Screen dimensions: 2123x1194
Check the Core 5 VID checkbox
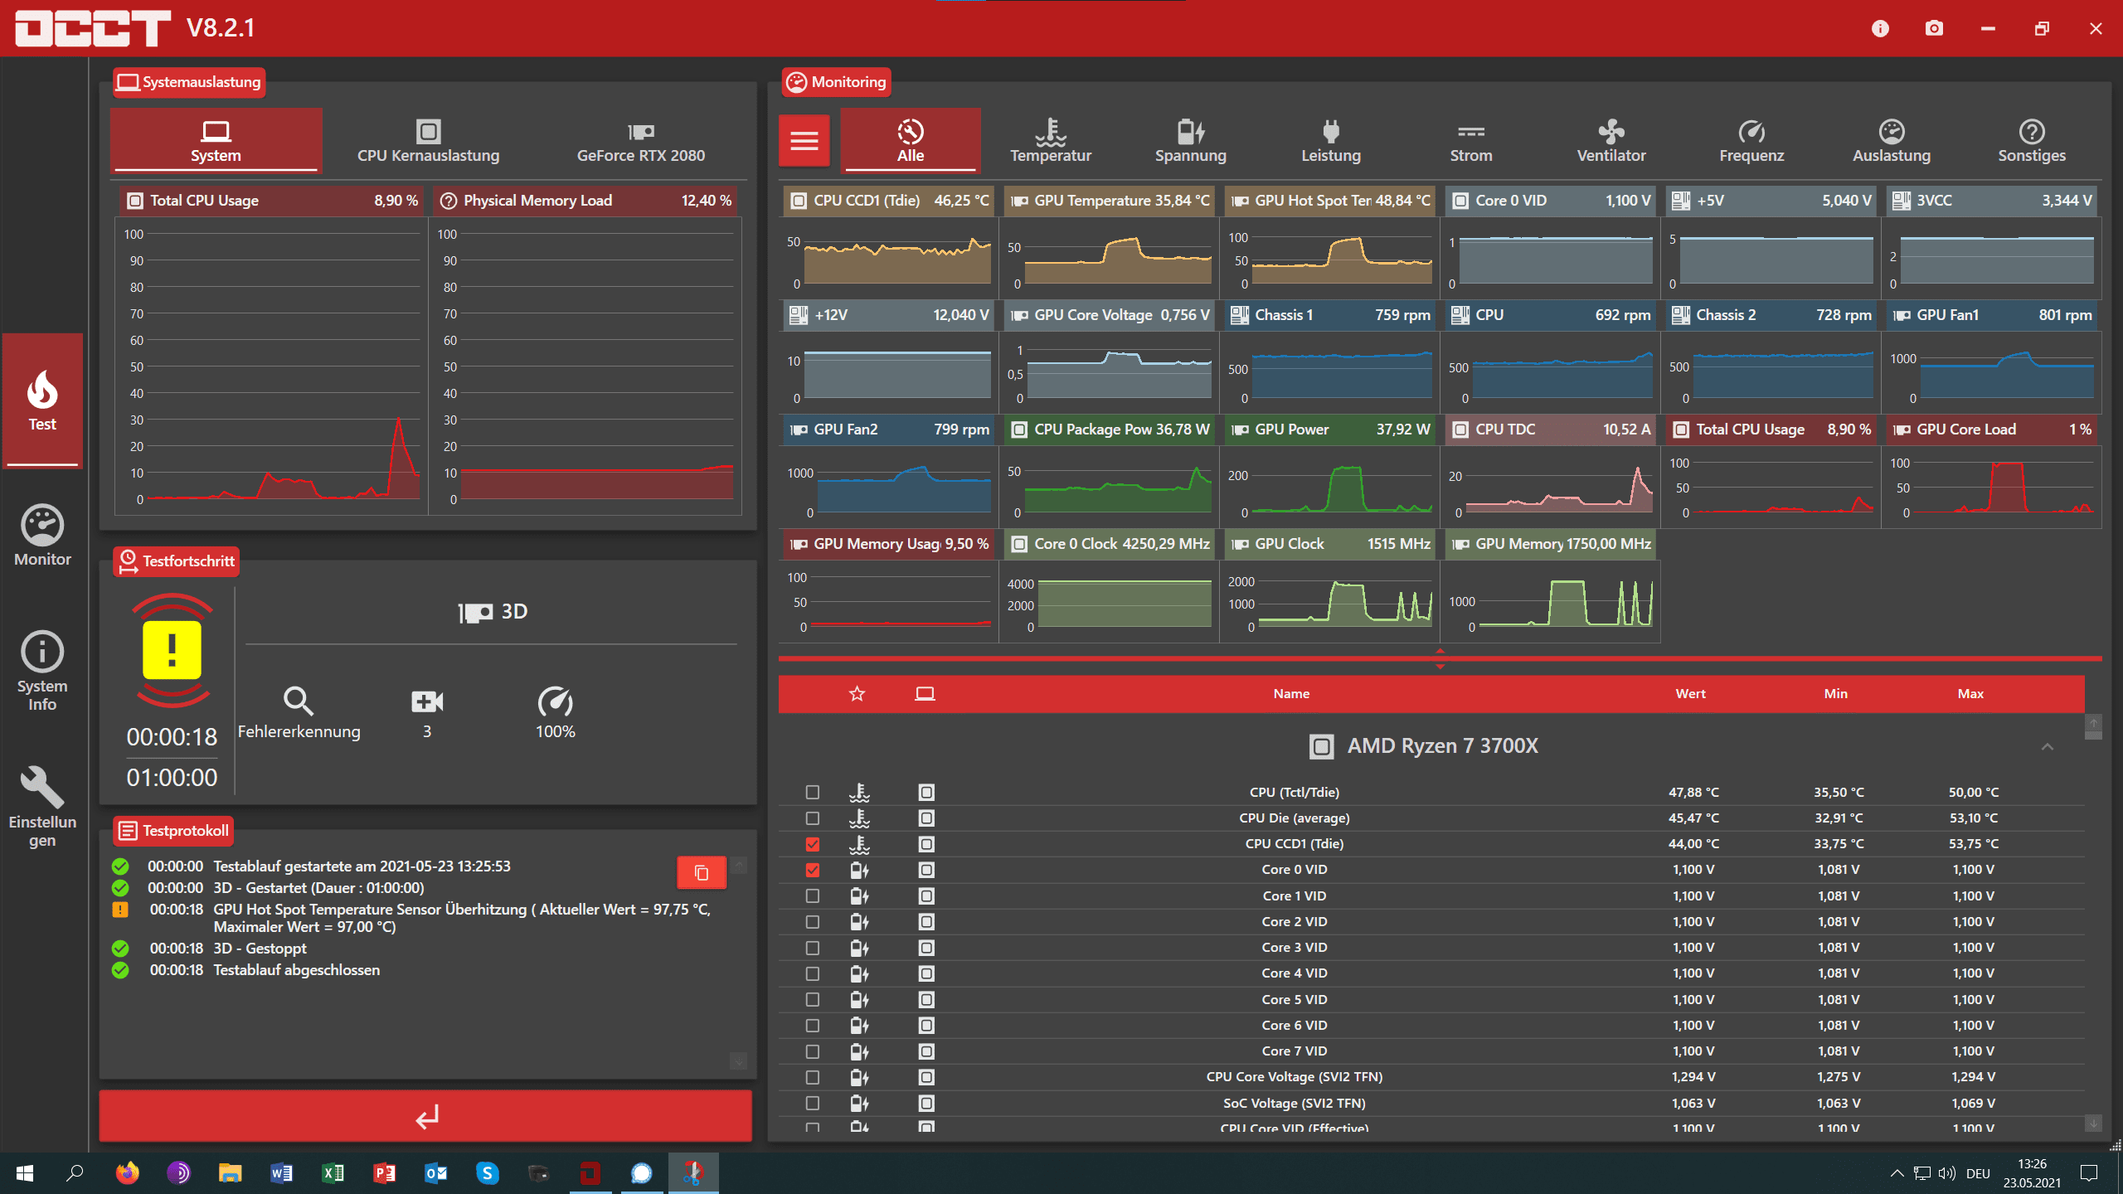coord(813,1000)
